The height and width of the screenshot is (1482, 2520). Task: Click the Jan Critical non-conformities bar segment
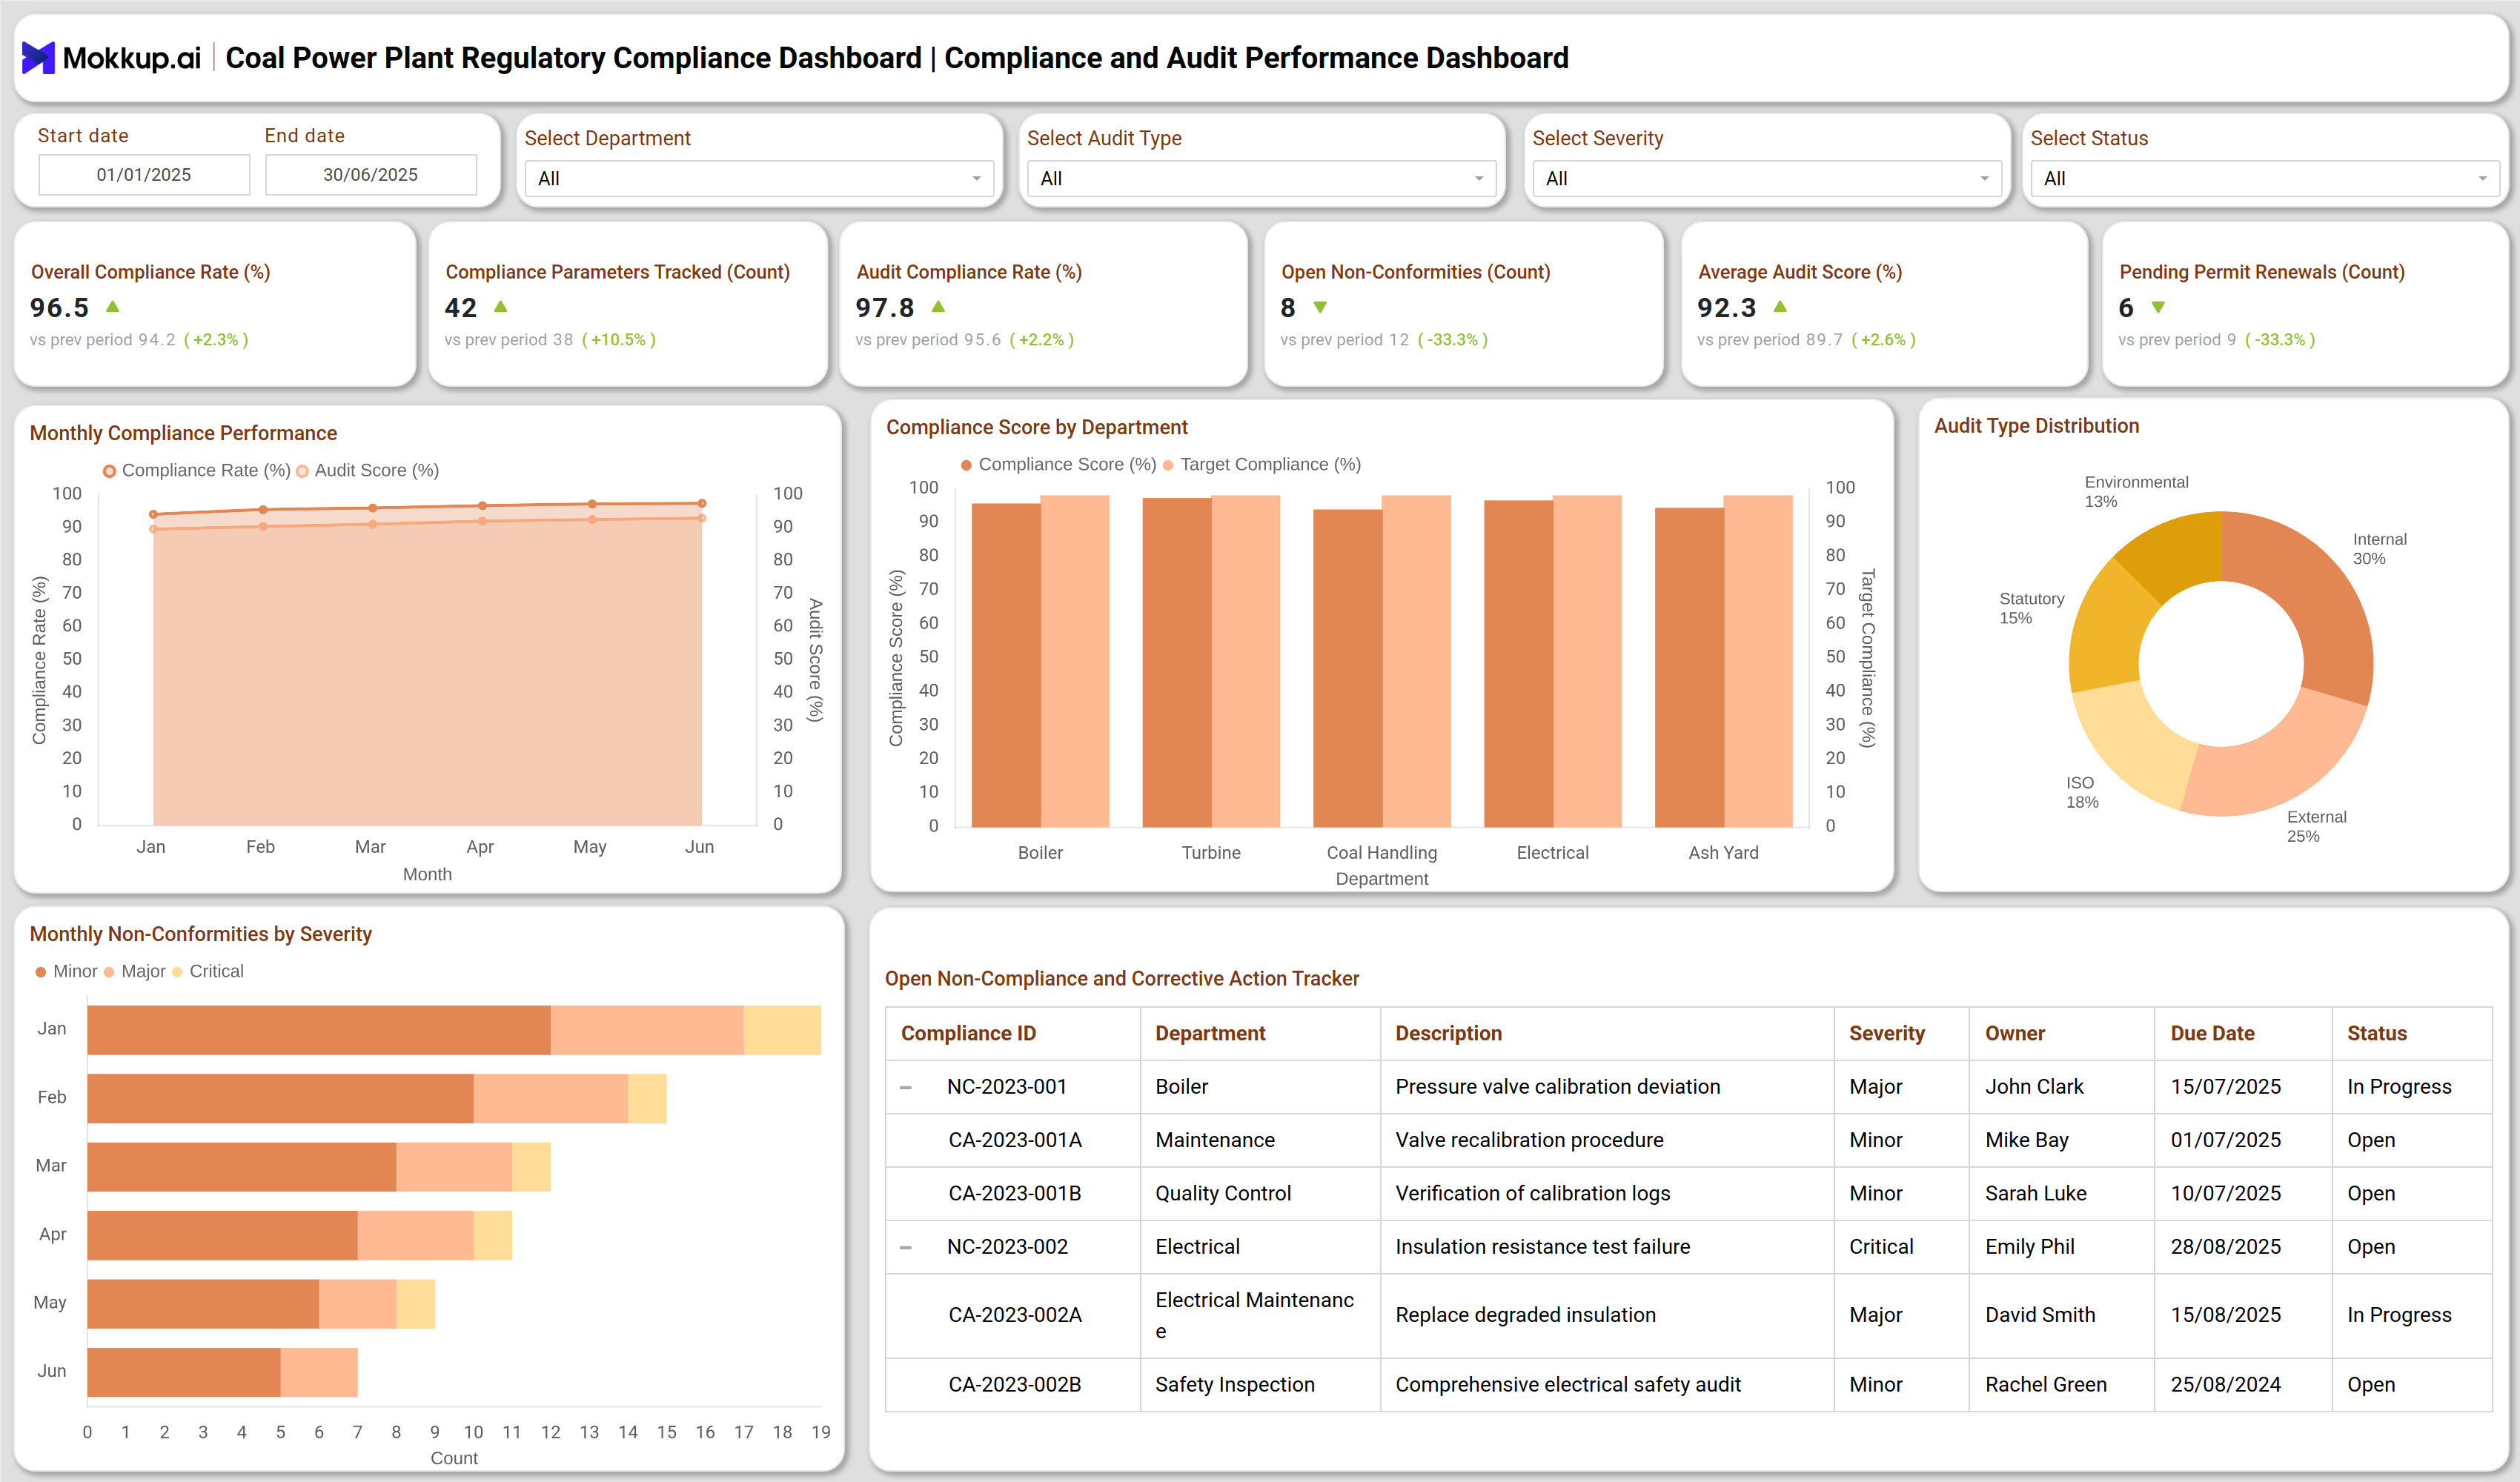coord(782,1030)
